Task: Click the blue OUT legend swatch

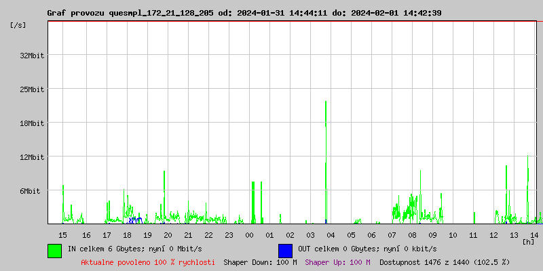Action: click(285, 250)
